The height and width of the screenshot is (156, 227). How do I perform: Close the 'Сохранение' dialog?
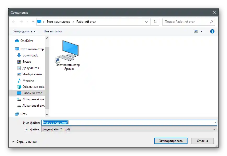pyautogui.click(x=214, y=13)
